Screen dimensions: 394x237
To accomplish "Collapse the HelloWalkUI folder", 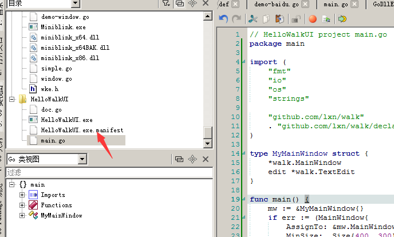I will 12,99.
